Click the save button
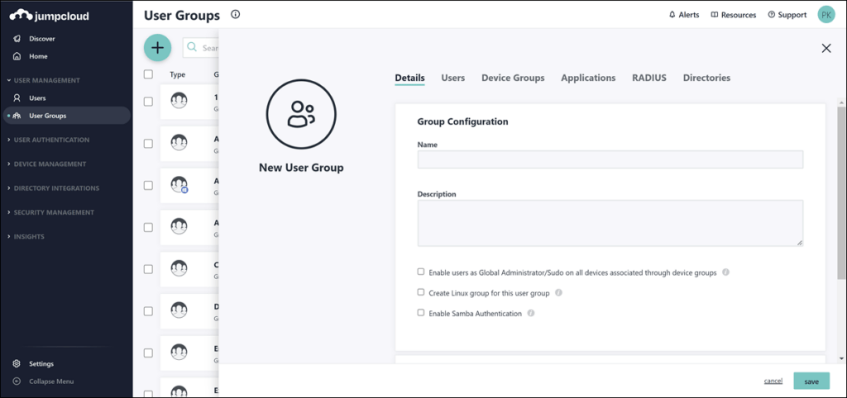Screen dimensions: 847x398 click(x=811, y=381)
